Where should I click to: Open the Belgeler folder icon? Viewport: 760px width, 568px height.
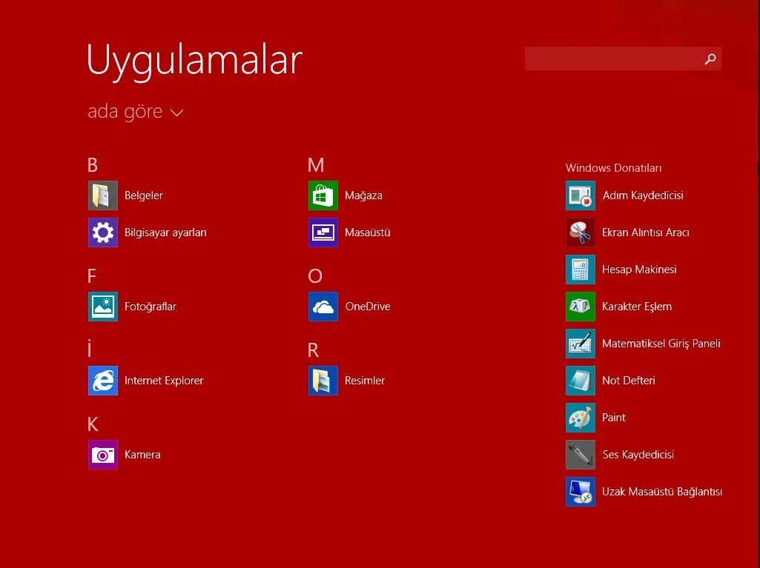point(103,196)
